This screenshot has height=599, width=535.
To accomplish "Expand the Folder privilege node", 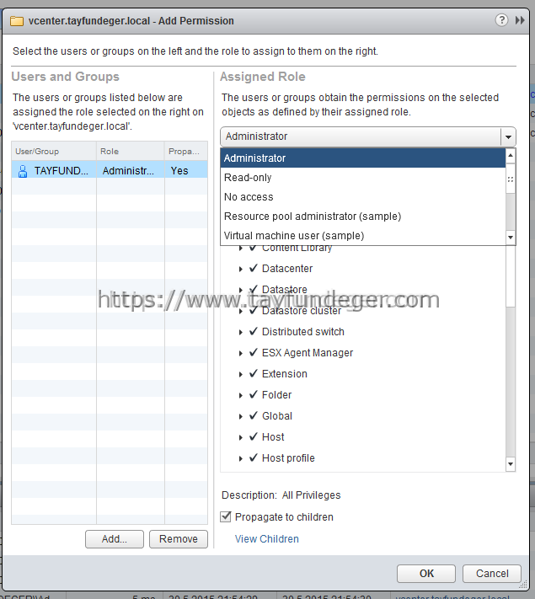I will click(x=240, y=395).
